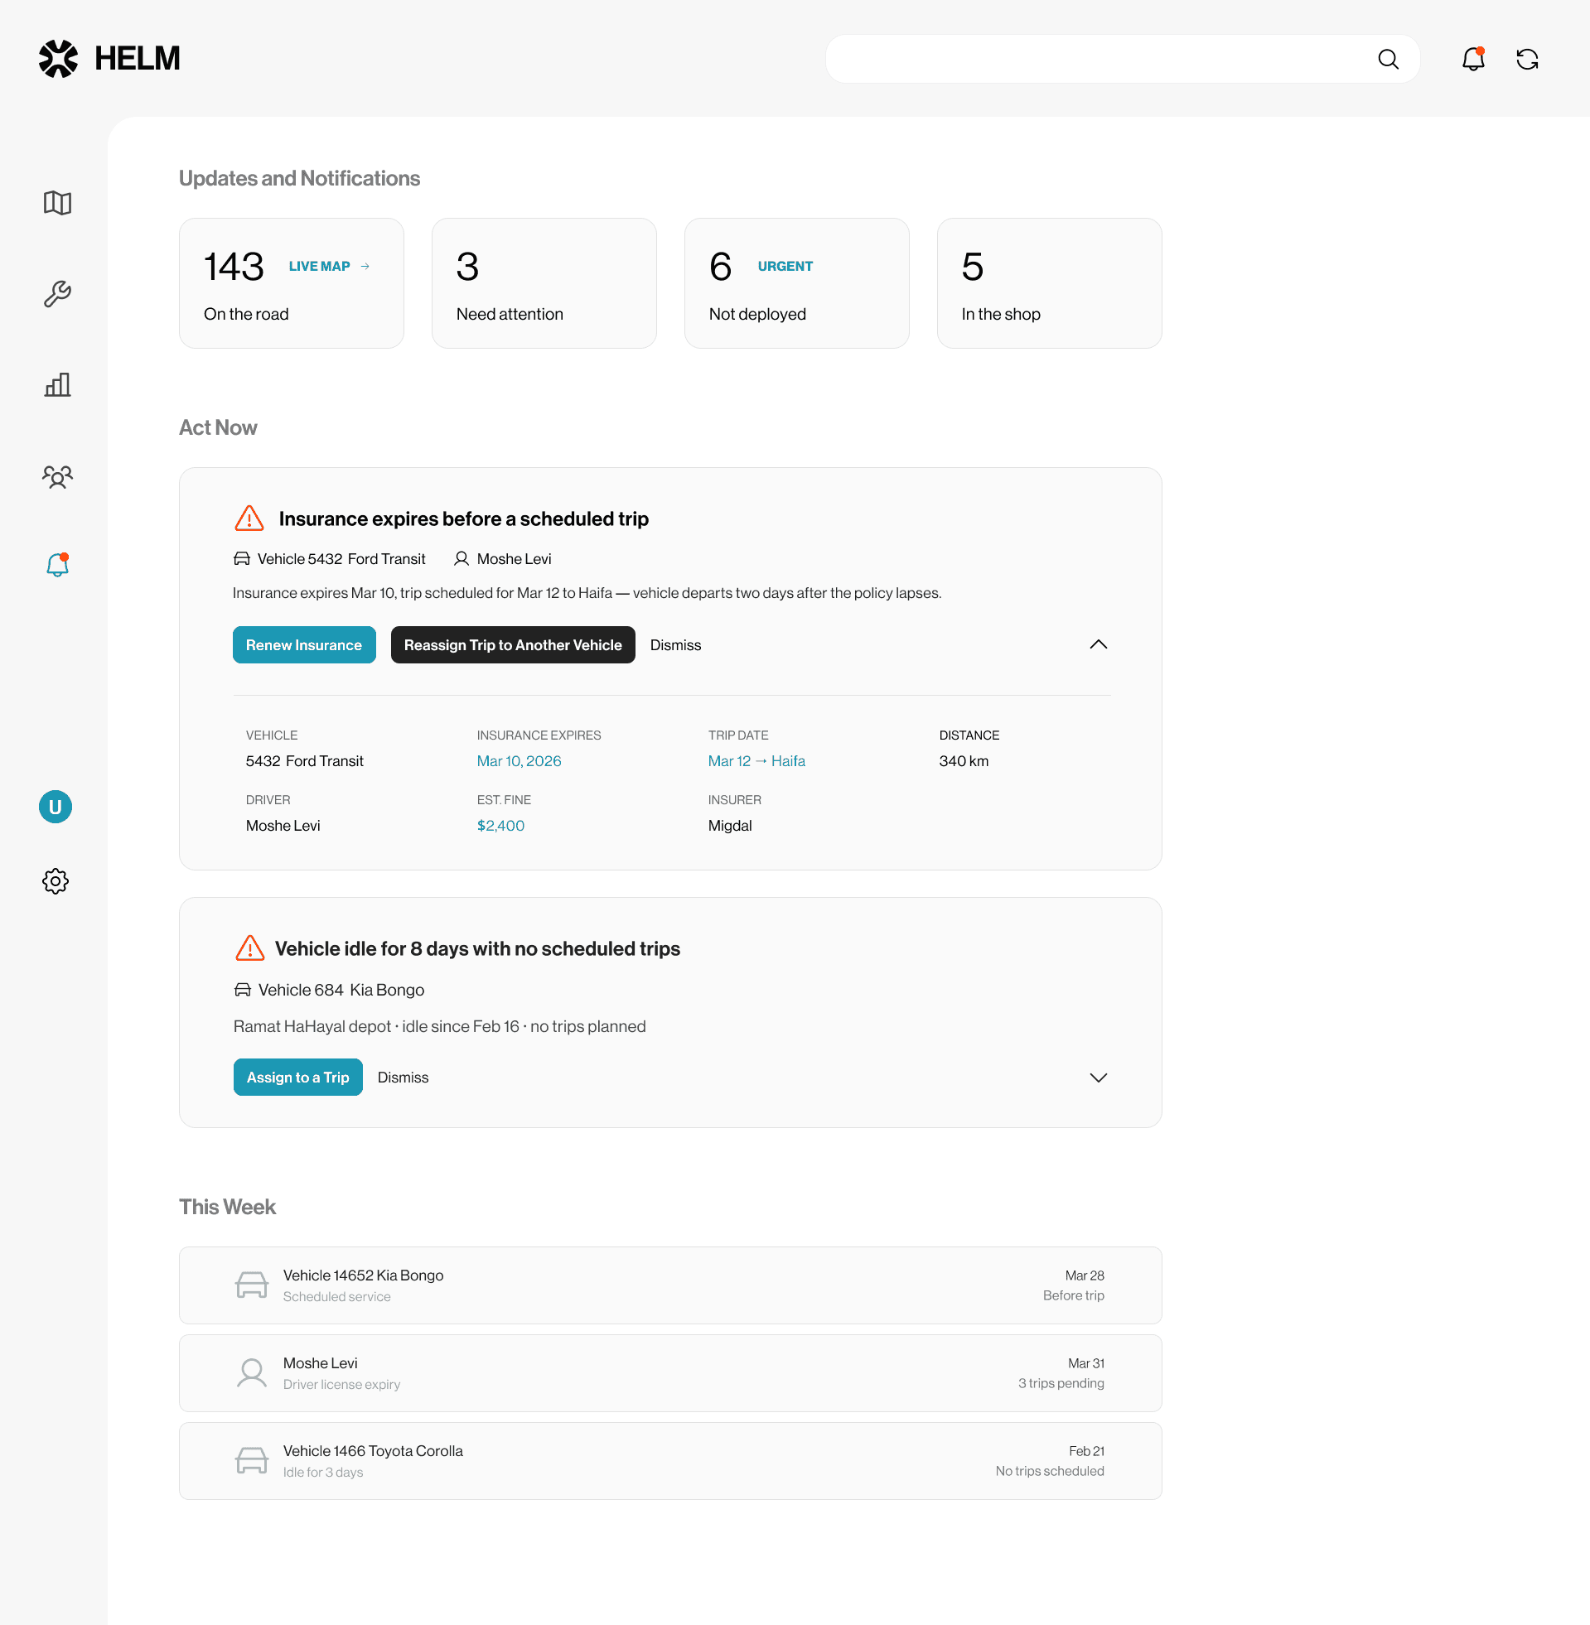
Task: Click the Renew Insurance button
Action: pos(304,645)
